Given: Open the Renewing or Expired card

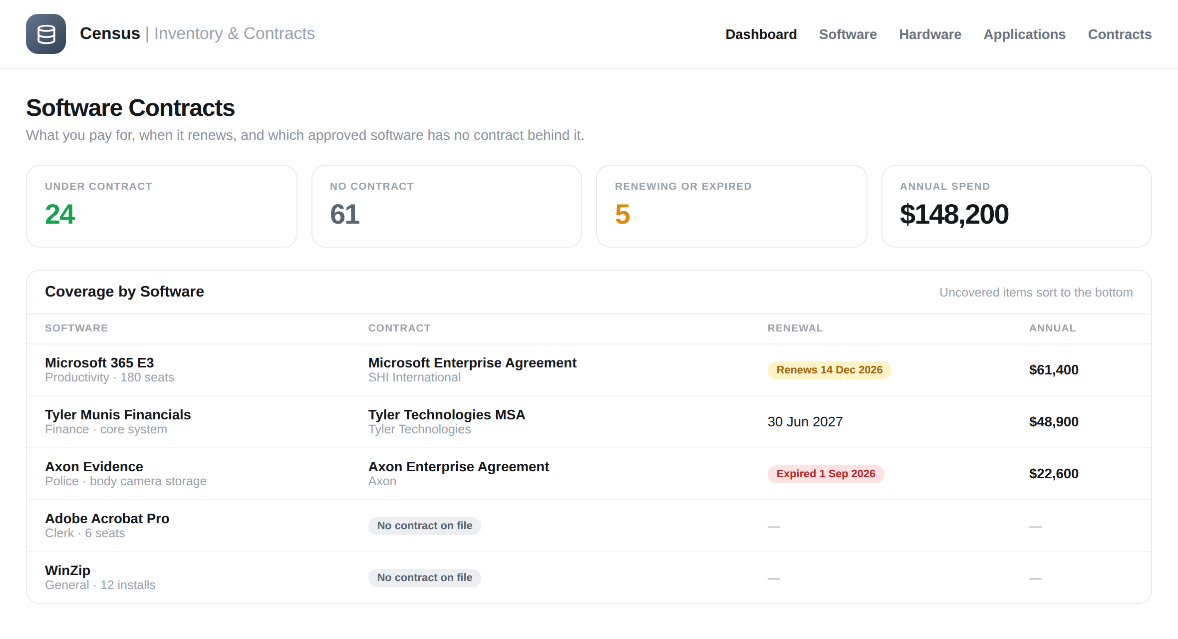Looking at the screenshot, I should (732, 206).
